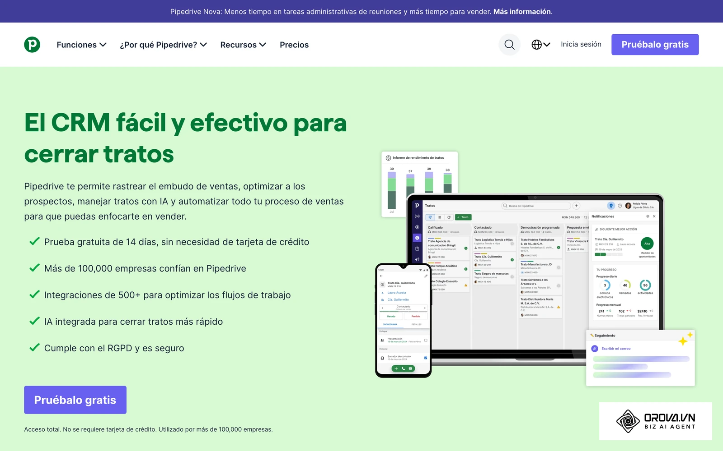723x451 pixels.
Task: Click the text Integraciones de 500+ para optimizar
Action: (x=167, y=295)
